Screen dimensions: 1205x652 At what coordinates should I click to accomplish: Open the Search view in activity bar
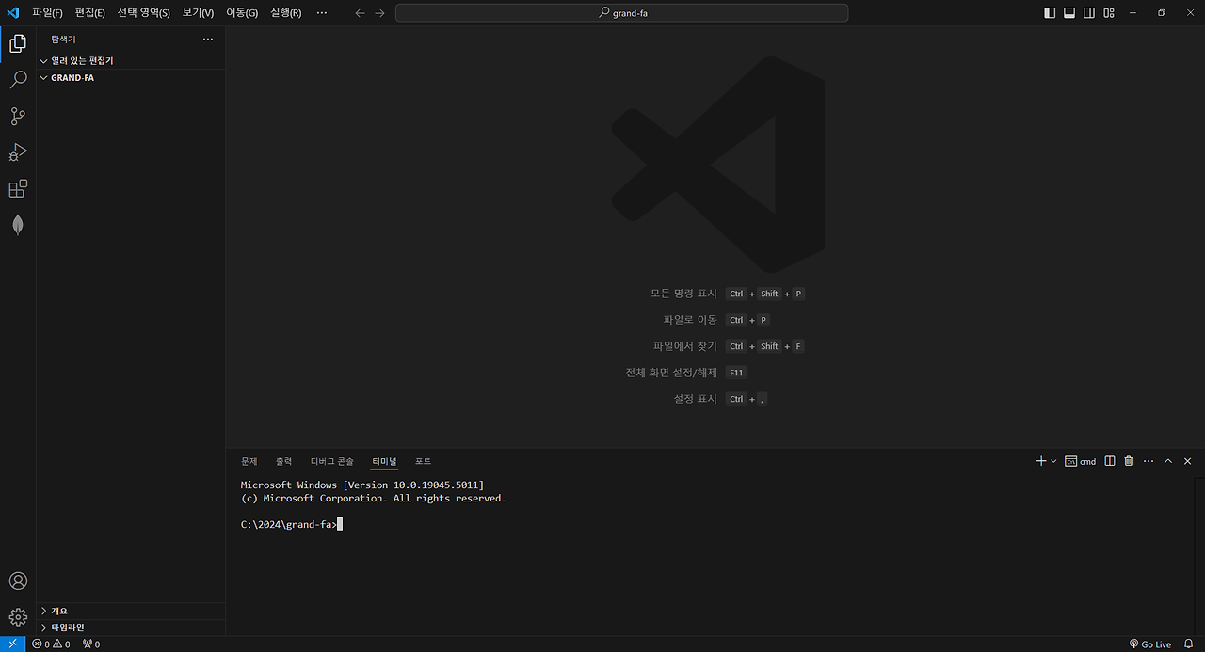[x=18, y=80]
